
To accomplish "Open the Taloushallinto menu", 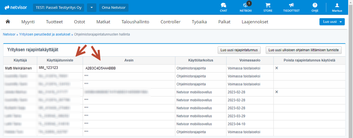I will click(x=135, y=22).
